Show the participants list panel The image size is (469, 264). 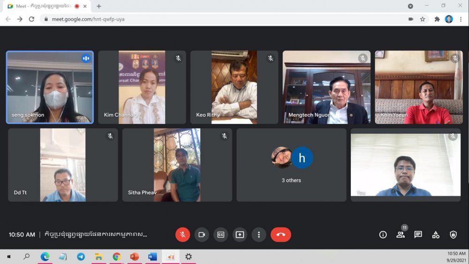tap(401, 234)
